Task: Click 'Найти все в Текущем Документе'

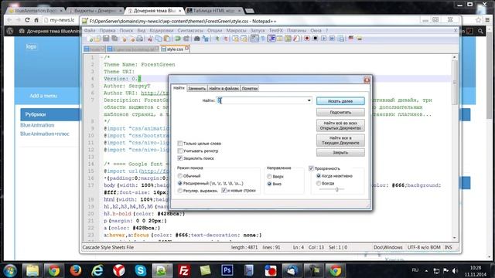Action: click(340, 141)
